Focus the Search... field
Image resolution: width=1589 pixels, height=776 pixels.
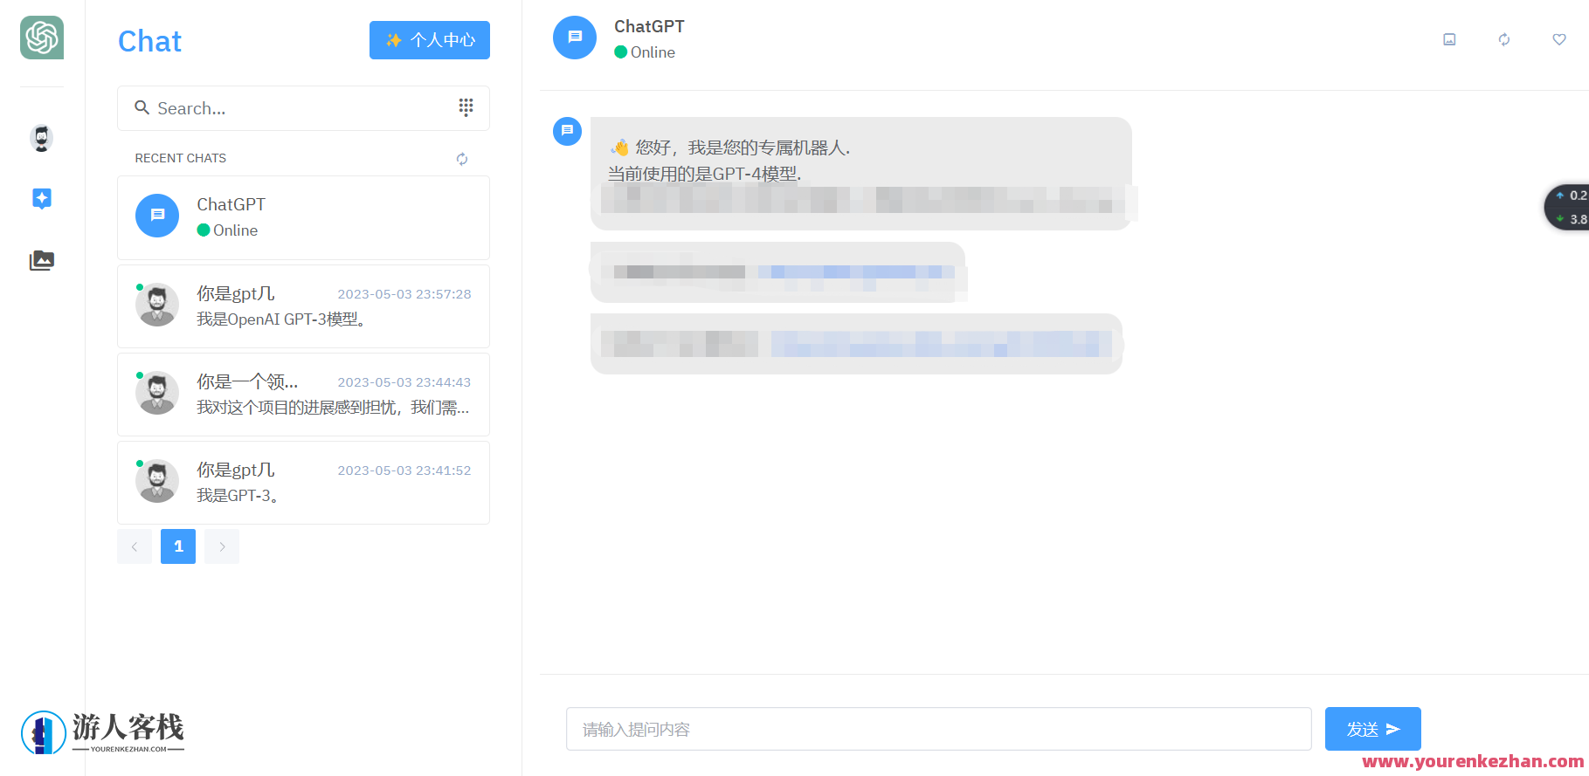click(303, 108)
